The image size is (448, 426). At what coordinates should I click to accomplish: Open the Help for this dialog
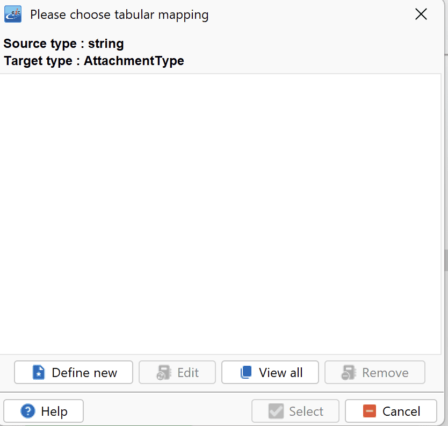coord(44,411)
